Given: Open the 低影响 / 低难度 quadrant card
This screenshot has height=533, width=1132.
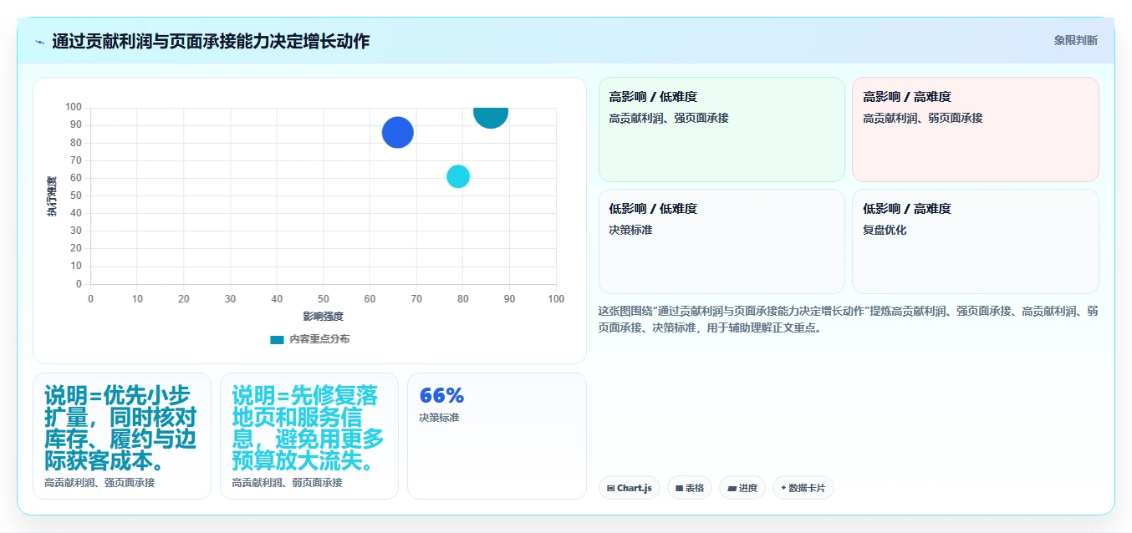Looking at the screenshot, I should click(722, 241).
